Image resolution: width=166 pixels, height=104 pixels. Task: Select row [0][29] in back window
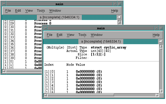click(x=27, y=23)
